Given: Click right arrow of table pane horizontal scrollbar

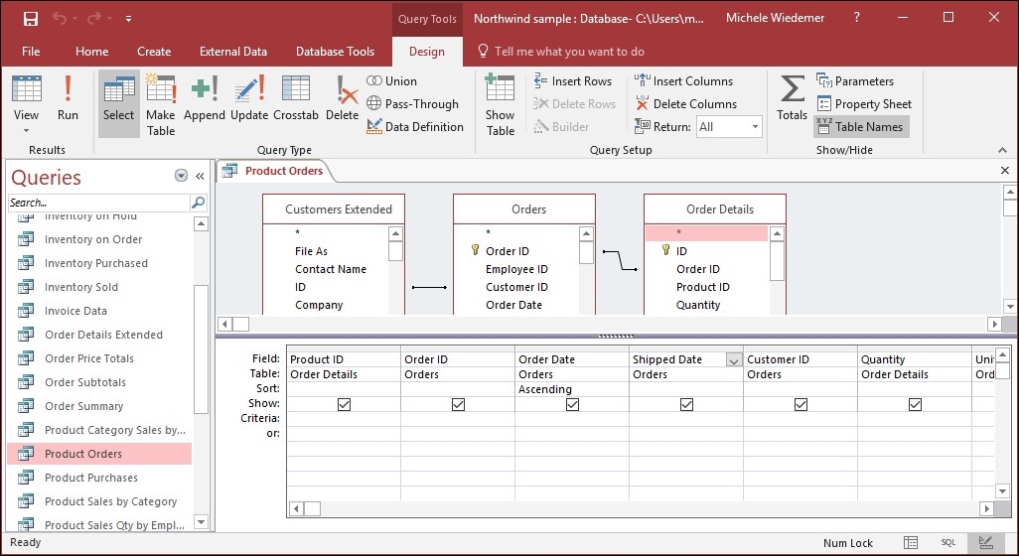Looking at the screenshot, I should [x=994, y=324].
